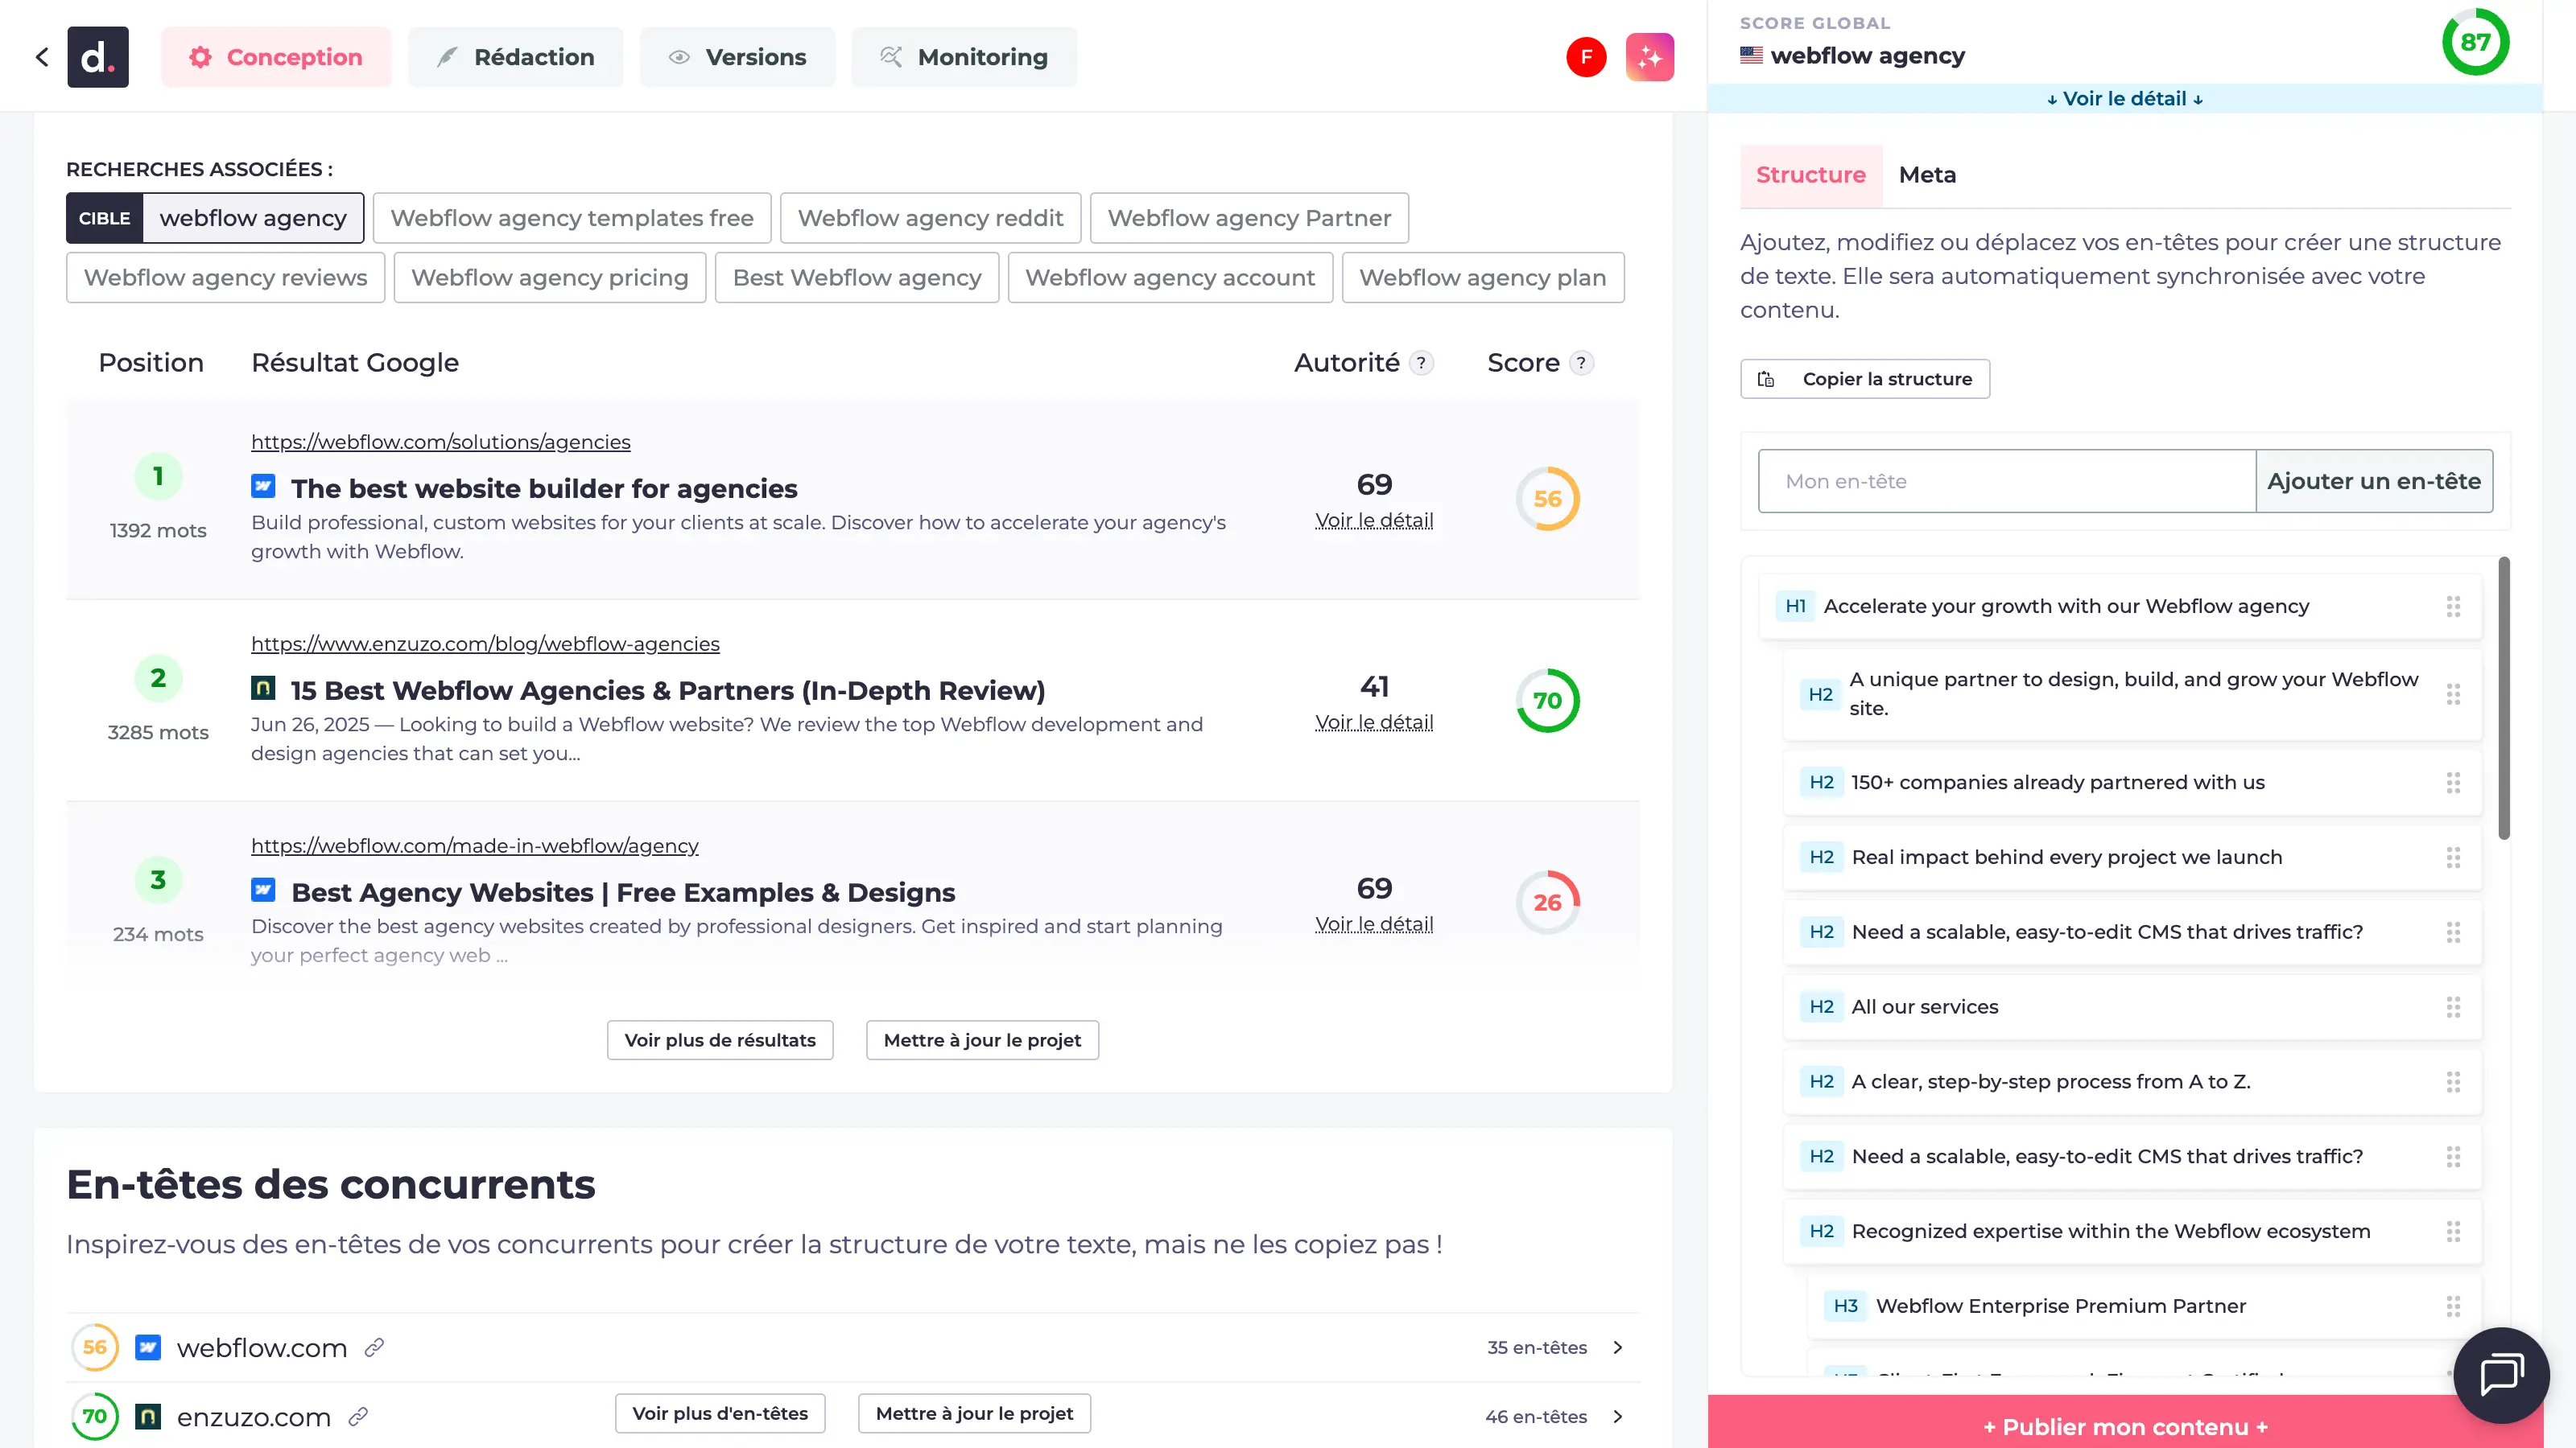Select the Structure tab
The height and width of the screenshot is (1448, 2576).
pyautogui.click(x=1811, y=175)
